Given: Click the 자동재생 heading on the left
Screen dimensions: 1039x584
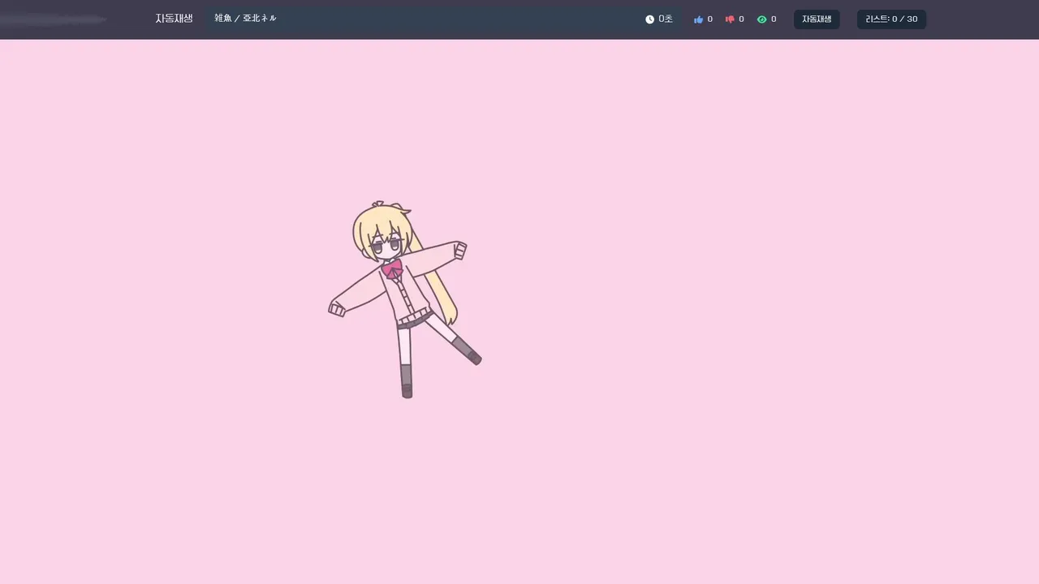Looking at the screenshot, I should pos(174,19).
